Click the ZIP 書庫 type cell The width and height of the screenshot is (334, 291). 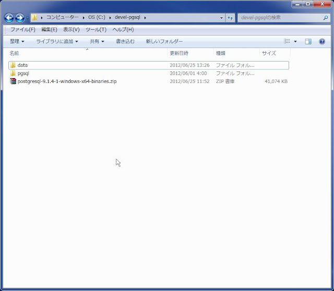tap(225, 81)
